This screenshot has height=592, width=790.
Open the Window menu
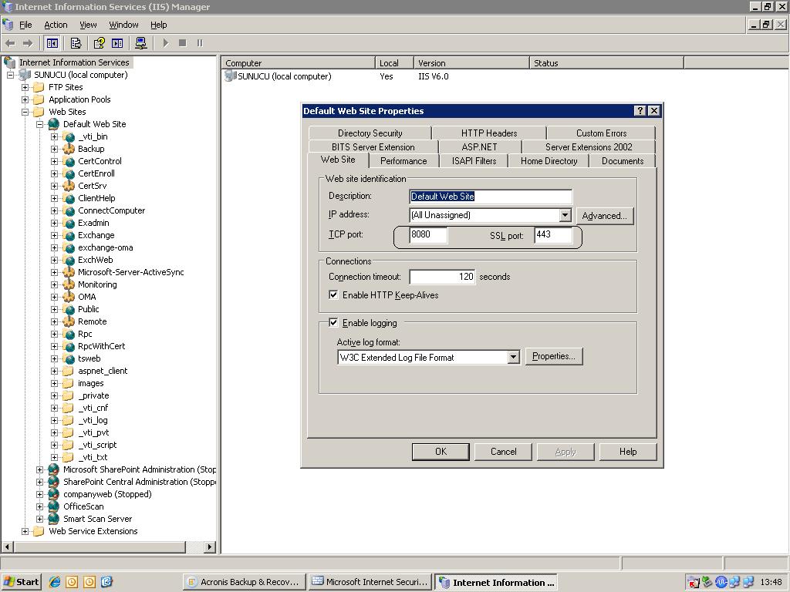tap(123, 25)
